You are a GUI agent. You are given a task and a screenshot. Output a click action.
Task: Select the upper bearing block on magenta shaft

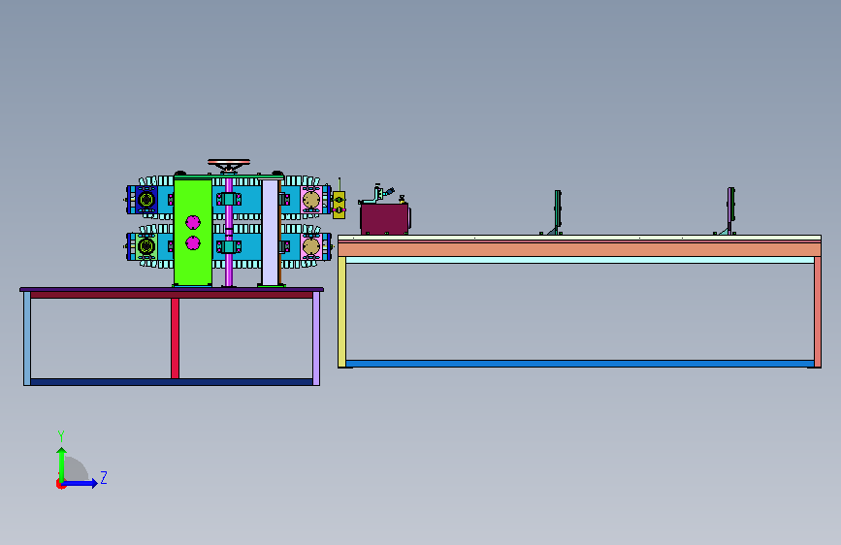point(229,200)
